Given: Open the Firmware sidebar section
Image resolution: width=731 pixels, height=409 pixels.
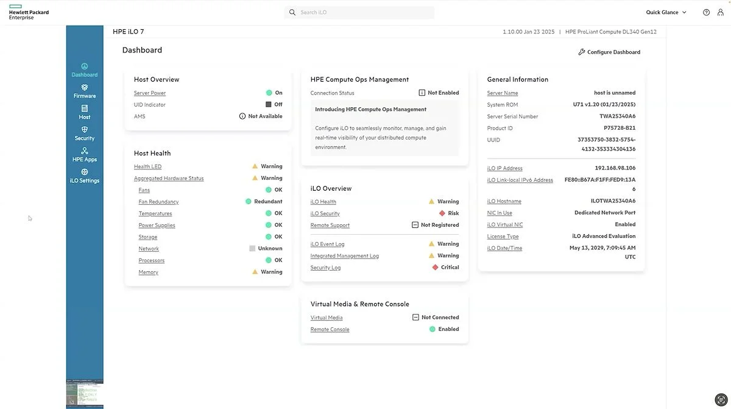Looking at the screenshot, I should pyautogui.click(x=84, y=91).
